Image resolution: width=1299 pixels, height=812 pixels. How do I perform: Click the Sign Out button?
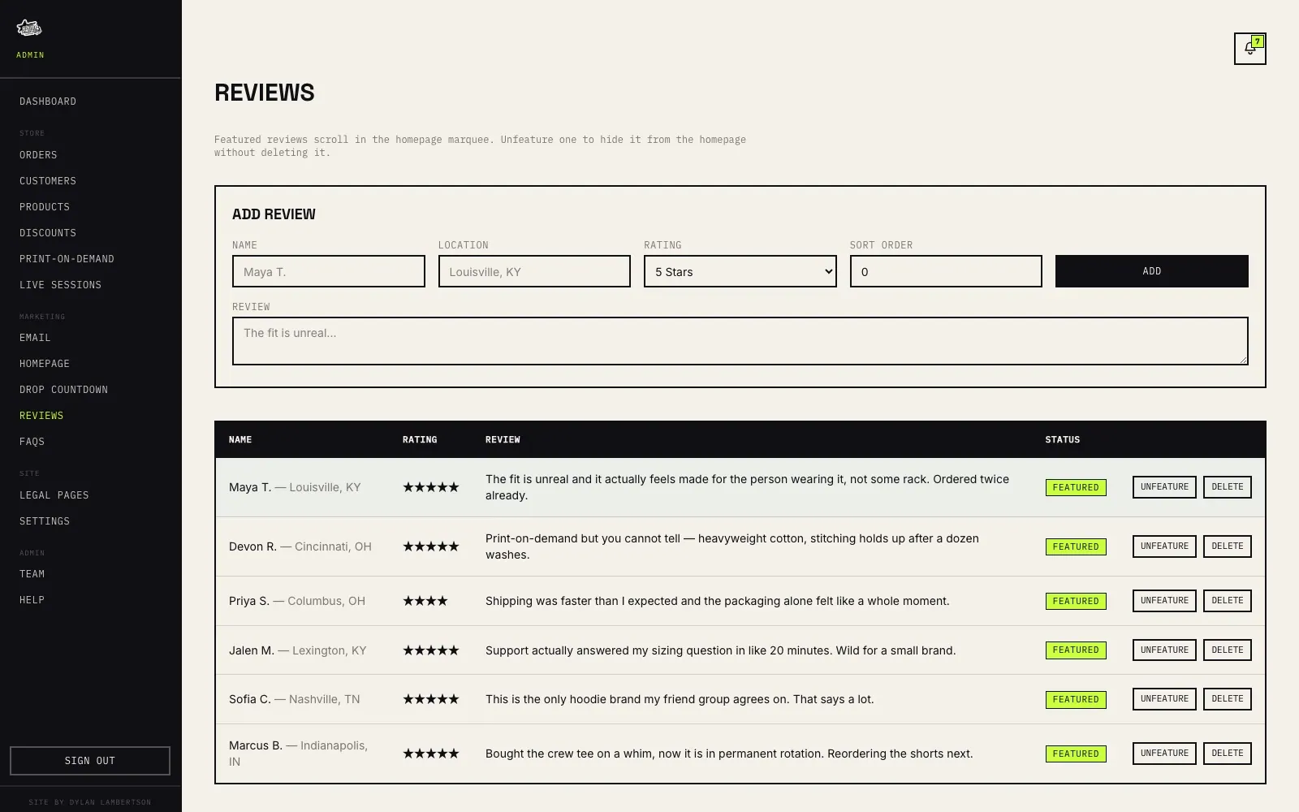coord(90,761)
